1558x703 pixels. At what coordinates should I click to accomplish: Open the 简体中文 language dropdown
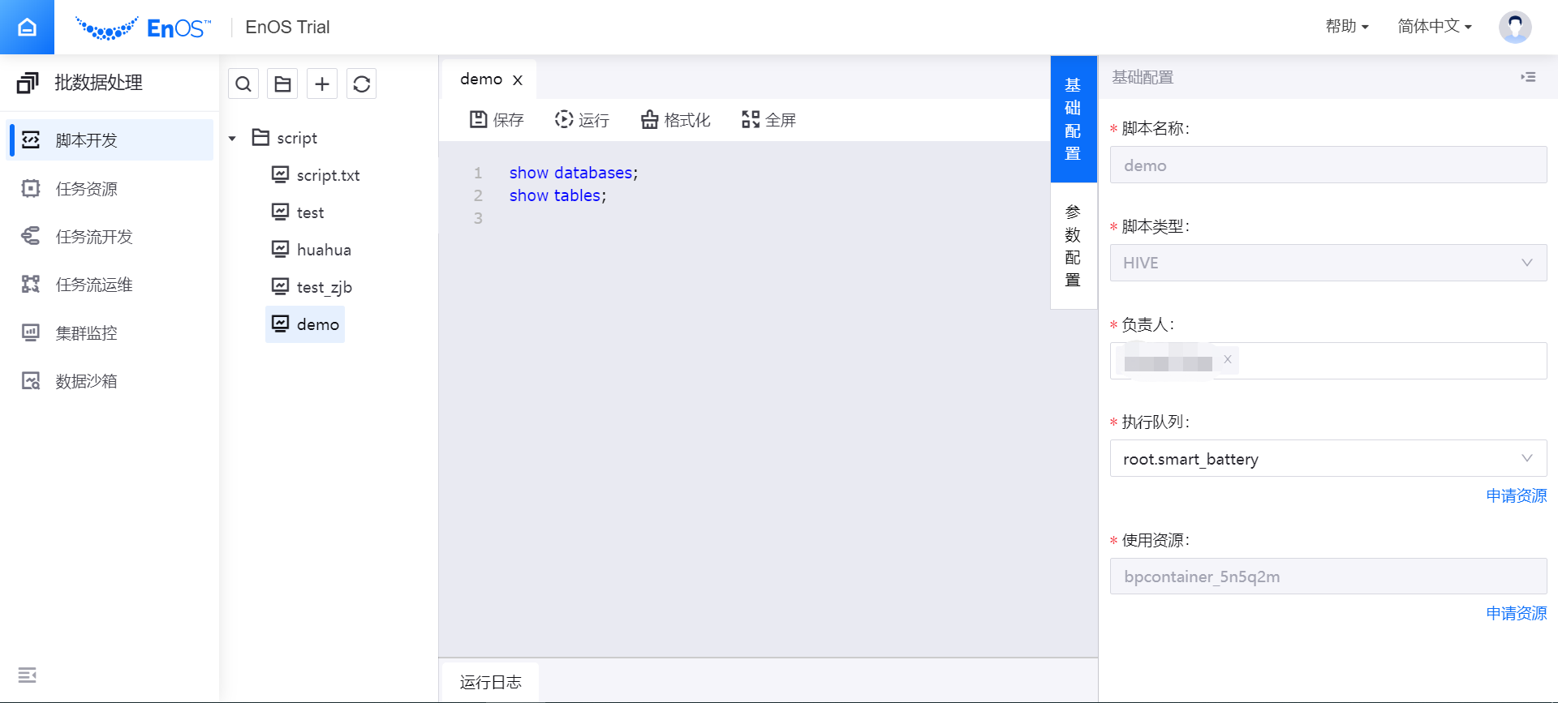pos(1435,27)
